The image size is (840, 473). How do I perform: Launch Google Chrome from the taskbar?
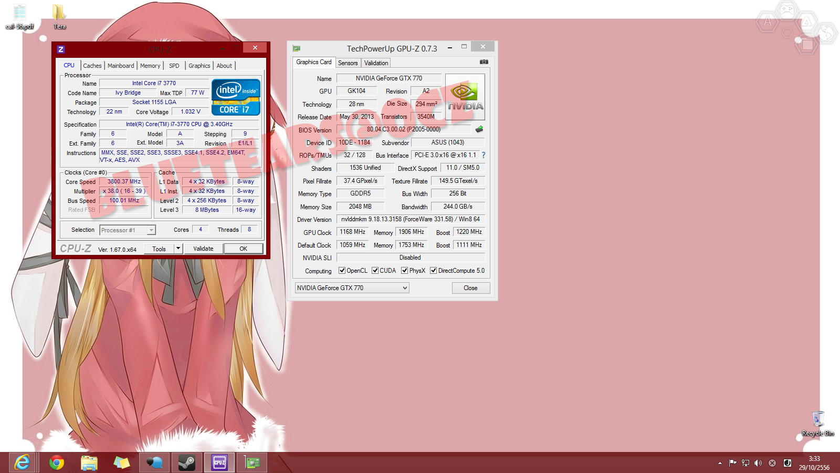[56, 462]
